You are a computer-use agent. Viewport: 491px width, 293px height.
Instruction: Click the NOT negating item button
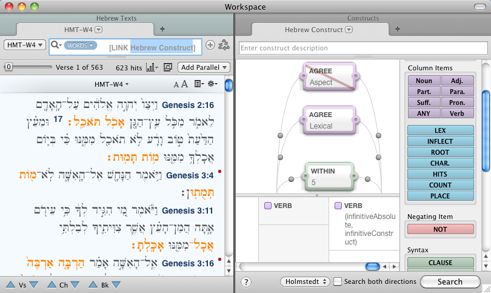pos(440,229)
